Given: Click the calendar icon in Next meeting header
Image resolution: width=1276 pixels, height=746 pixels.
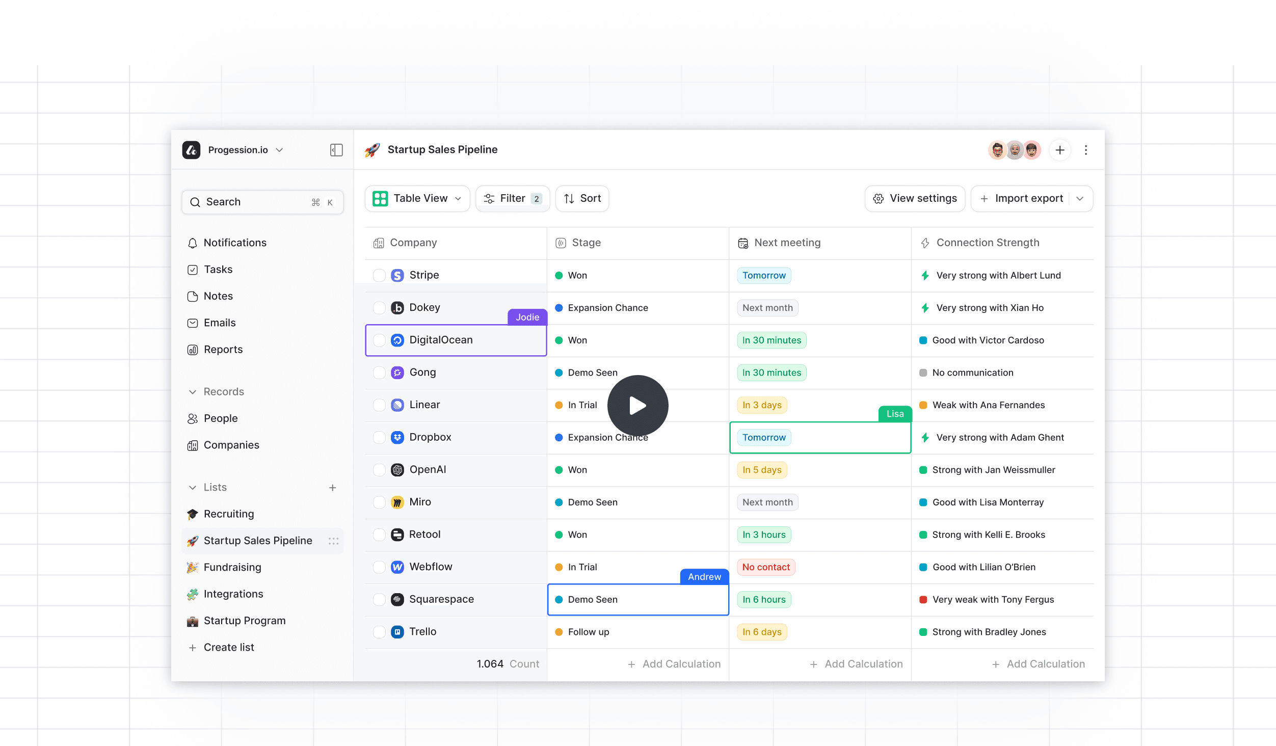Looking at the screenshot, I should click(x=743, y=243).
